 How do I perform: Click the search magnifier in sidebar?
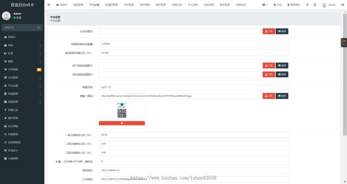38,28
